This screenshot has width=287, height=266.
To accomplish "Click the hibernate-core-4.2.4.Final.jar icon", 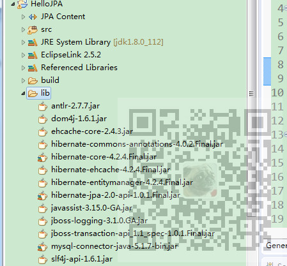I will (x=43, y=158).
